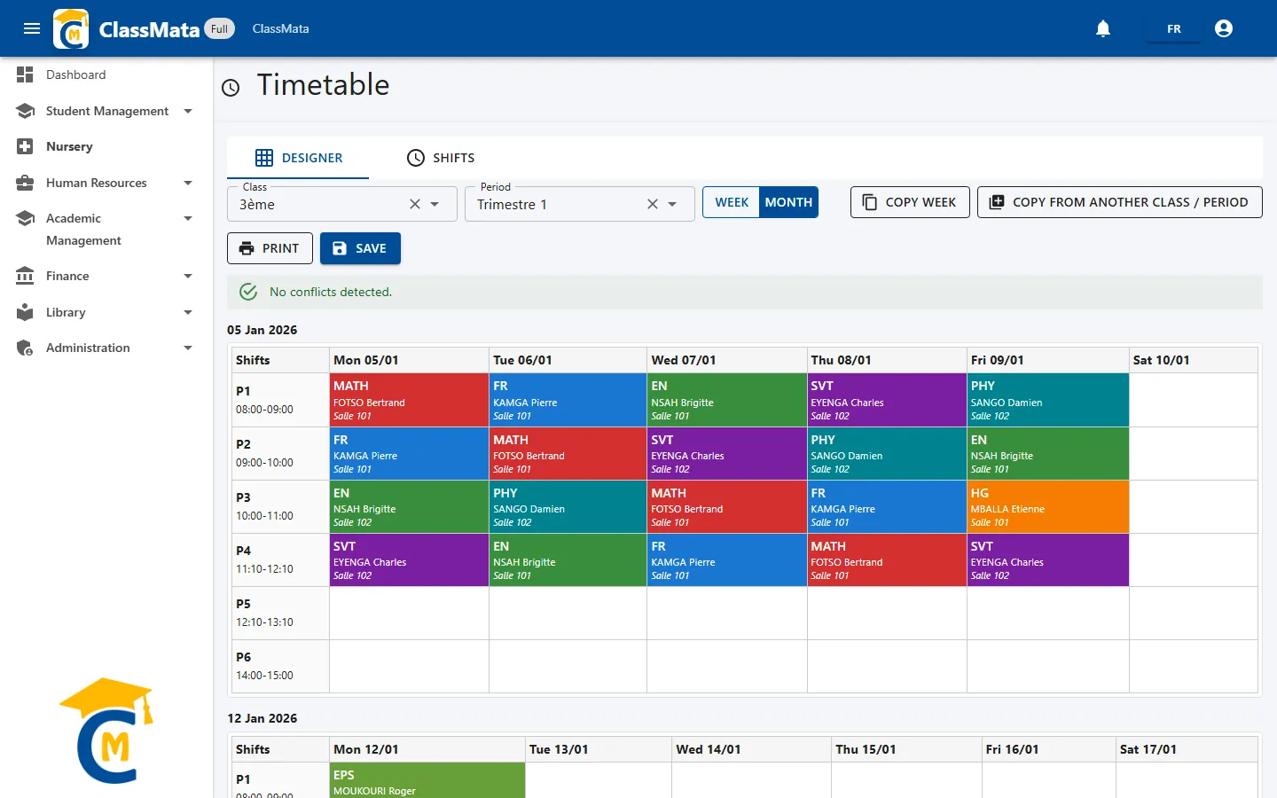Click the Dashboard grid icon
Image resolution: width=1277 pixels, height=798 pixels.
click(25, 74)
